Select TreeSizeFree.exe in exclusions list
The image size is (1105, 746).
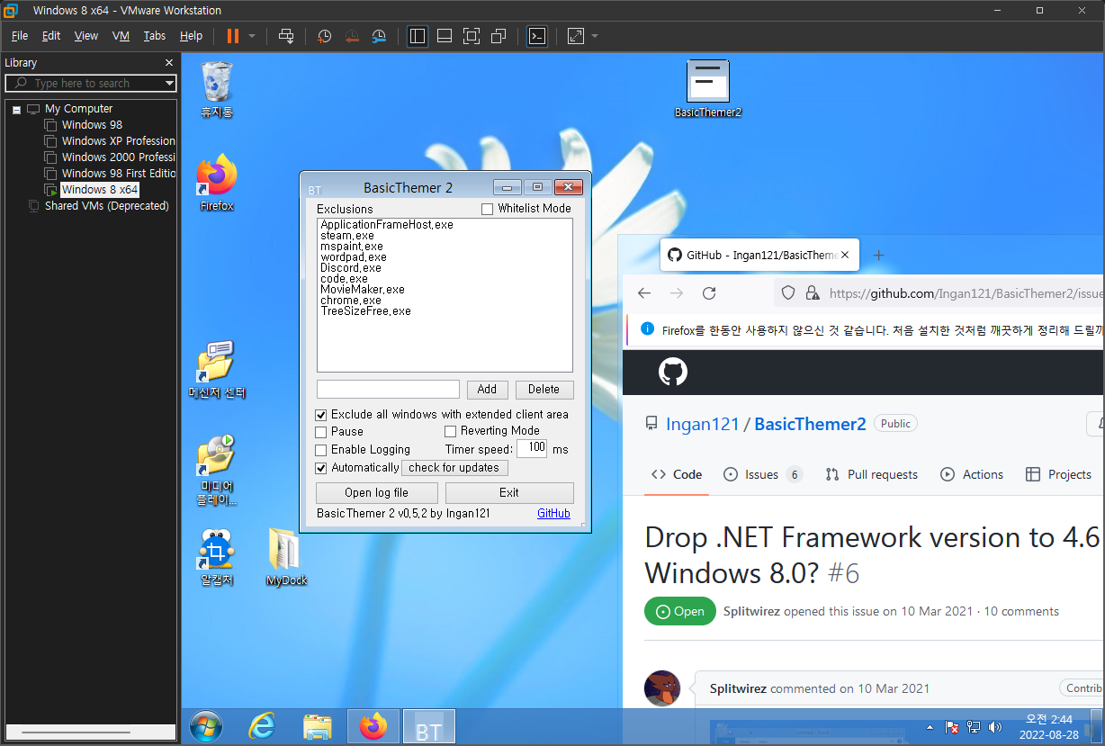click(365, 311)
